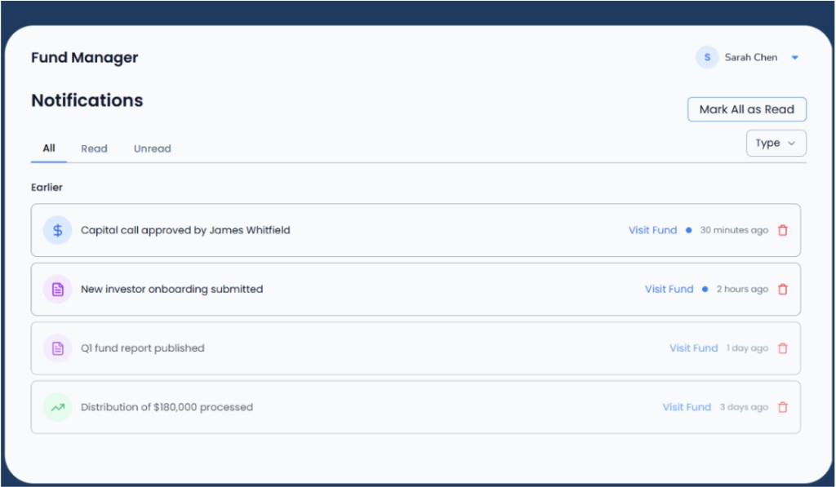The height and width of the screenshot is (487, 836).
Task: Open the Distribution of $180,000 processed notification
Action: click(x=416, y=408)
